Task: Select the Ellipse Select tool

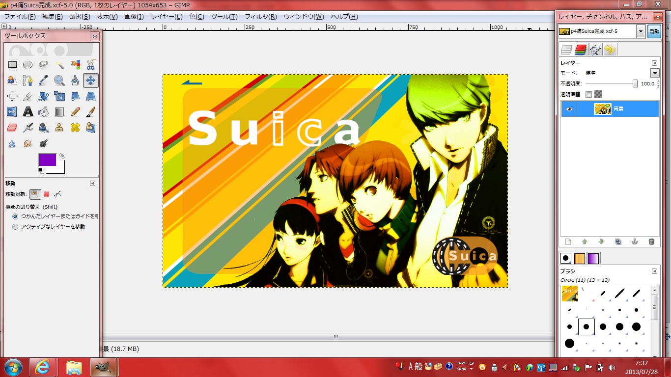Action: point(28,64)
